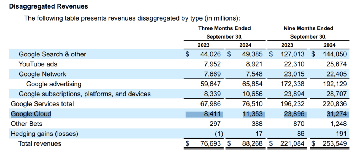364x152 pixels.
Task: Click the total value 76,693
Action: coord(210,143)
